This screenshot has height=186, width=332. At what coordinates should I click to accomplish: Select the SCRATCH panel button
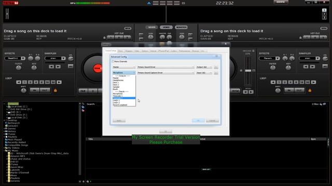tap(181, 27)
